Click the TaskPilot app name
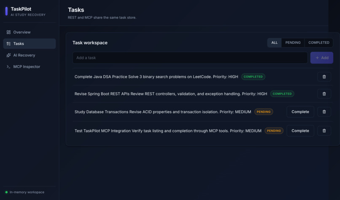340x200 pixels. click(x=21, y=9)
